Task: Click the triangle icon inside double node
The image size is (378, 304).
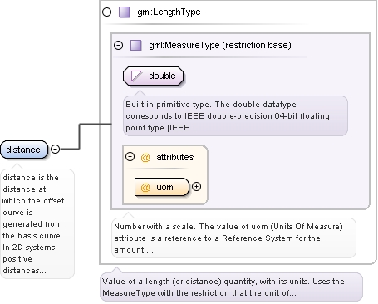Action: 136,76
